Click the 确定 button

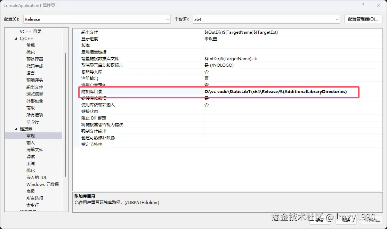tap(320, 220)
